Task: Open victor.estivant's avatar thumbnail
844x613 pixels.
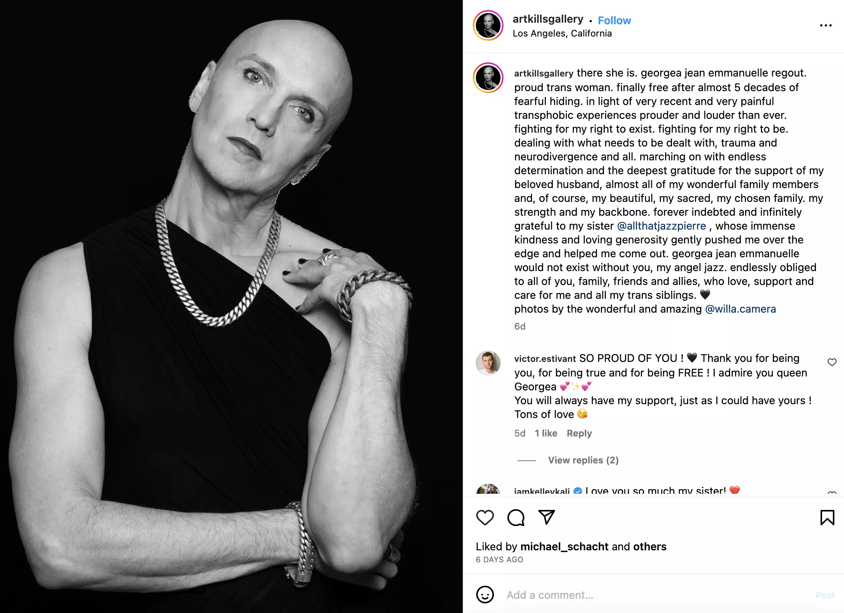Action: pos(488,363)
